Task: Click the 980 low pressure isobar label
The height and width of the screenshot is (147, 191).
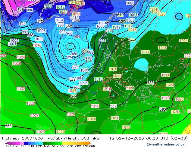Action: click(74, 54)
